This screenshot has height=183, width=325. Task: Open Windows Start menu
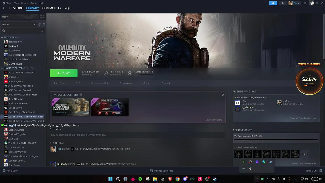tap(110, 179)
